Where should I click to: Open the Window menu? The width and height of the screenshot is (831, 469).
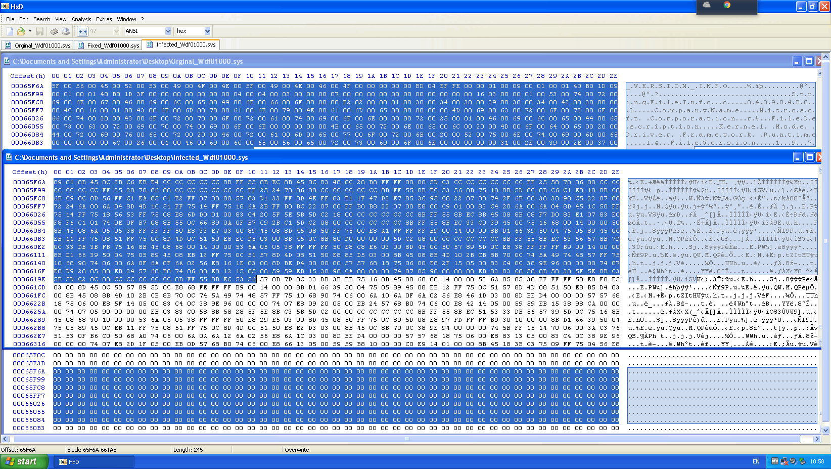pos(126,19)
